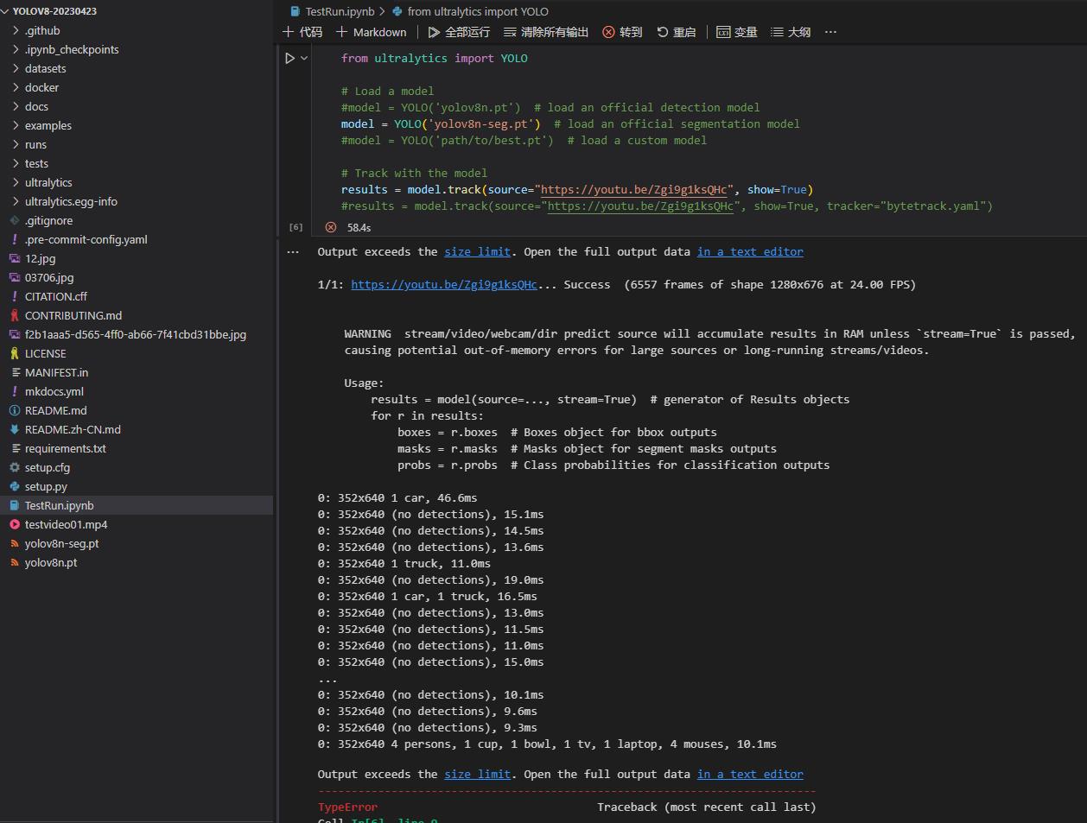The image size is (1087, 823).
Task: Add a new code cell
Action: [x=302, y=32]
